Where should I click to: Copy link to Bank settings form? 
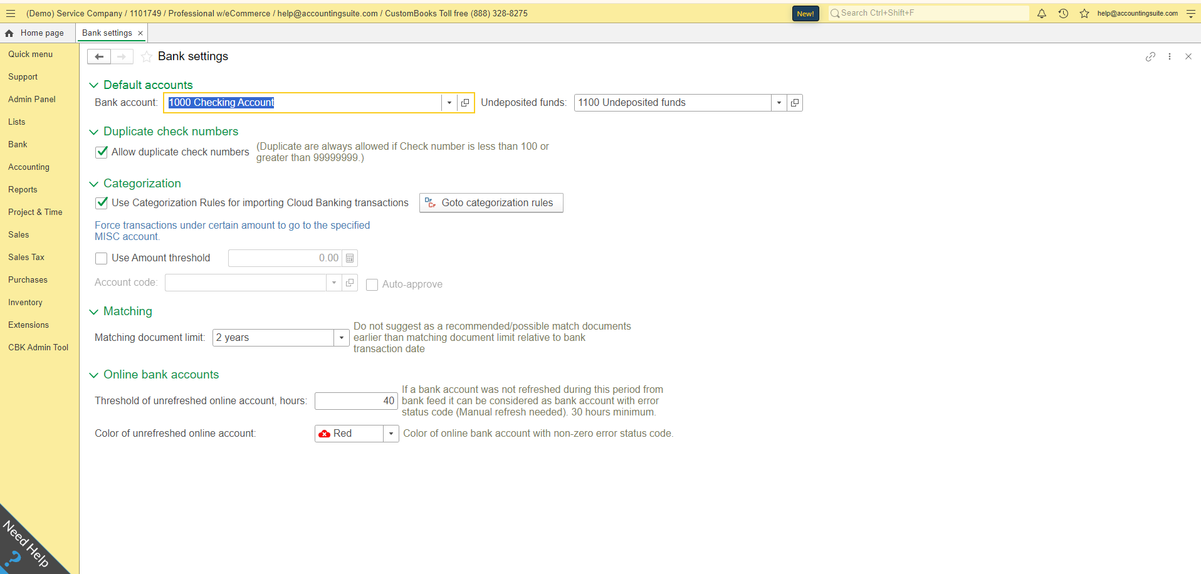[1150, 56]
